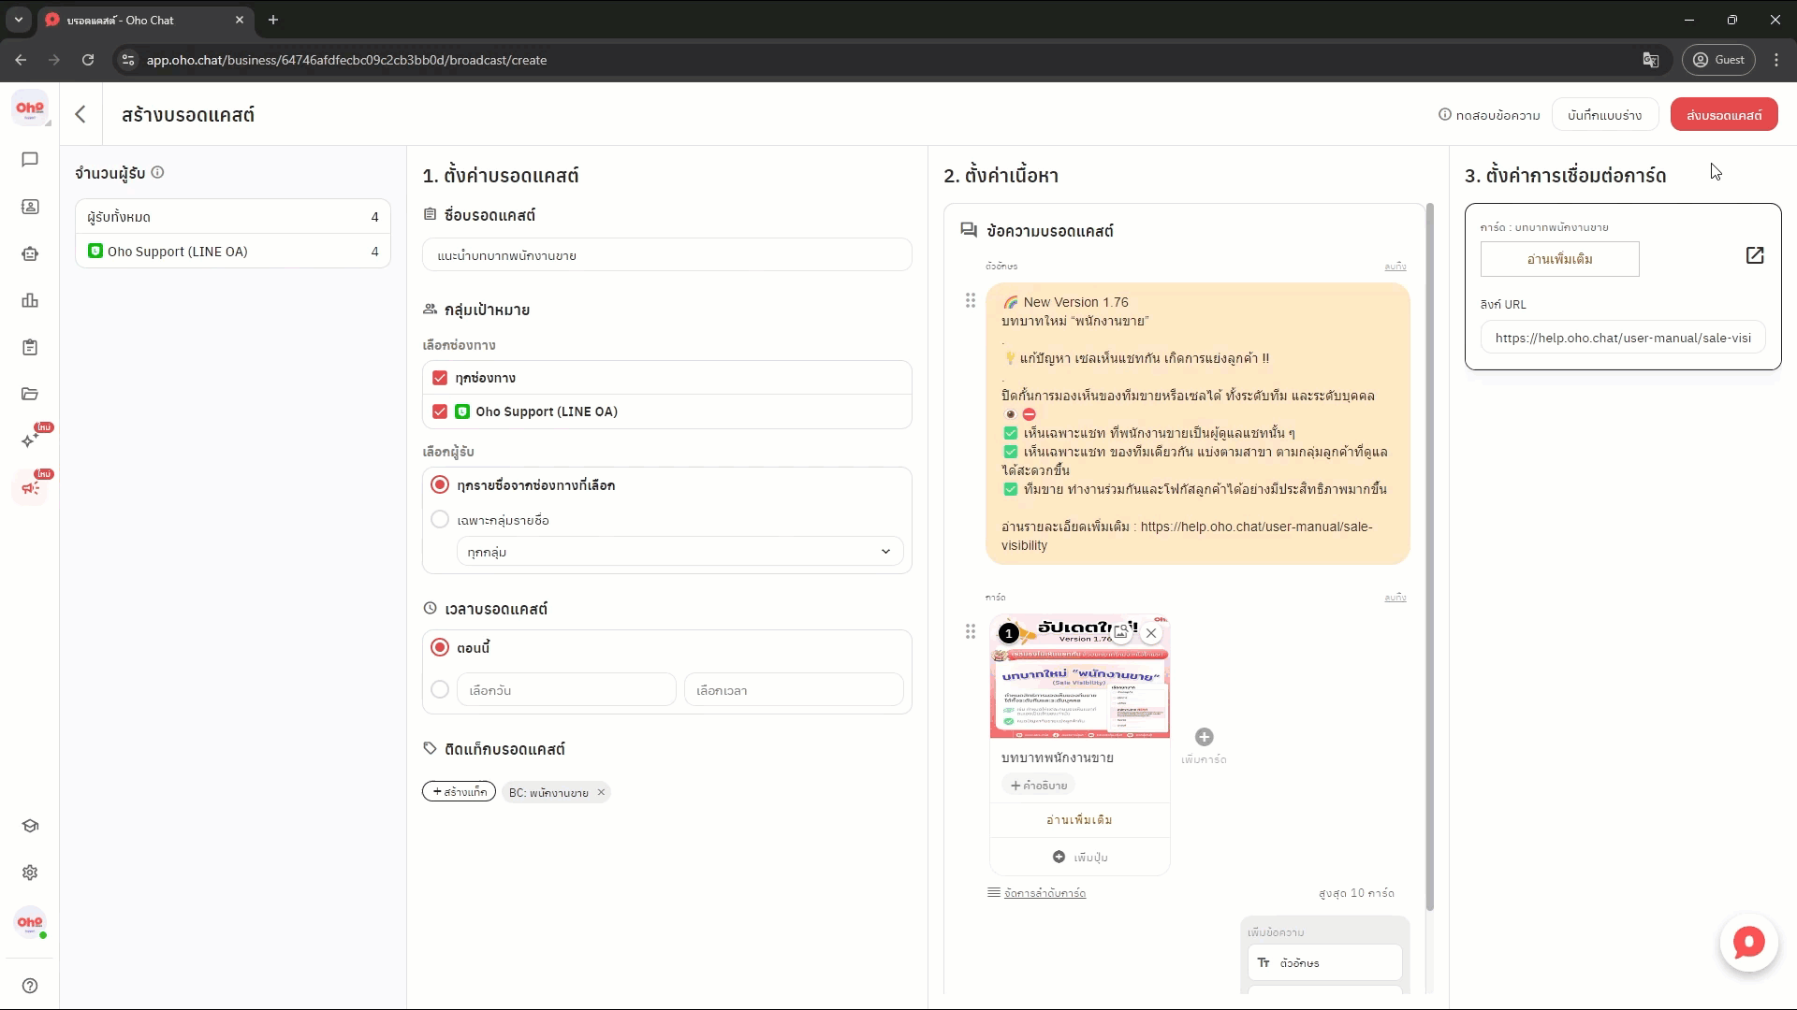Open the Chat inbox sidebar icon
Screen dimensions: 1797x1010
tap(30, 160)
